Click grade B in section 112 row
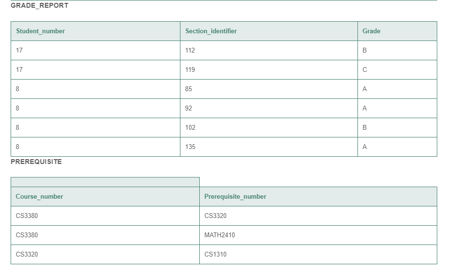The image size is (460, 272). pos(365,50)
